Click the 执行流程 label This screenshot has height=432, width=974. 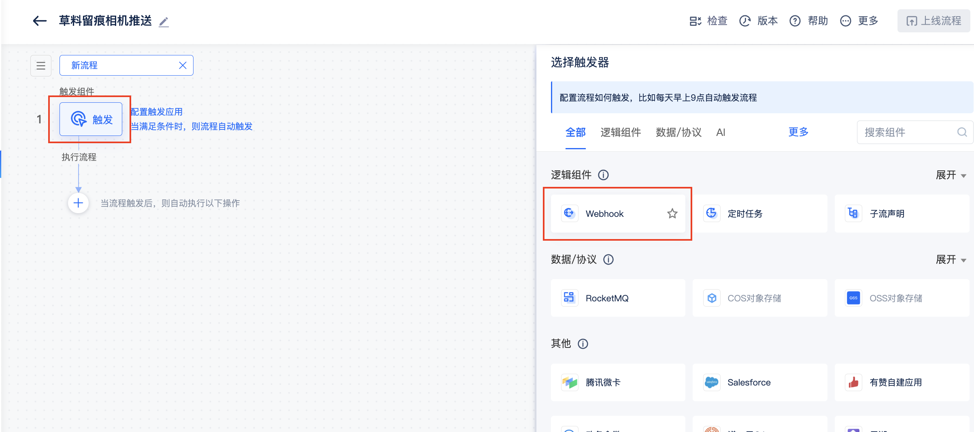tap(79, 157)
